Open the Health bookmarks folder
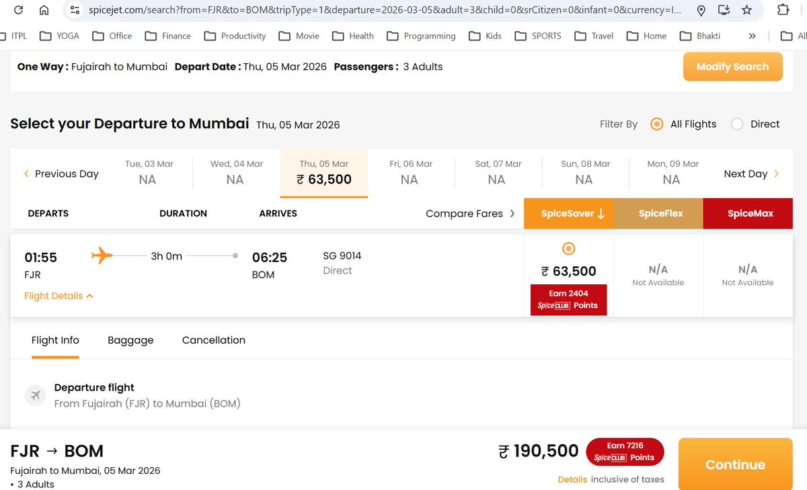Image resolution: width=807 pixels, height=490 pixels. pos(352,36)
